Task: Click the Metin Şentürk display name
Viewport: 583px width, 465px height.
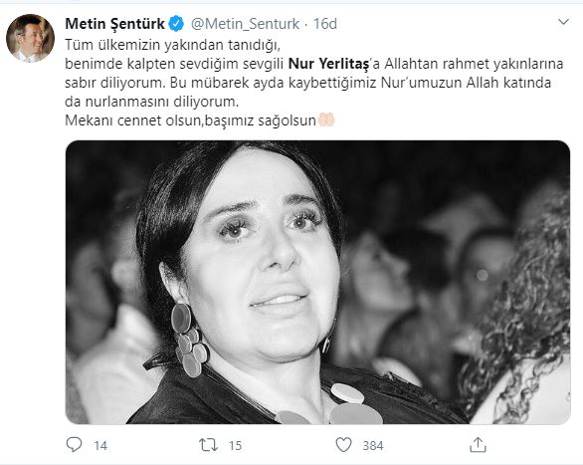Action: click(114, 24)
